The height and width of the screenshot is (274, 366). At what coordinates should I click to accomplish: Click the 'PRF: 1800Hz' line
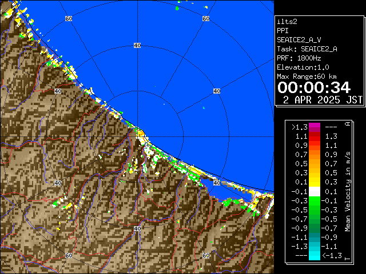[299, 58]
